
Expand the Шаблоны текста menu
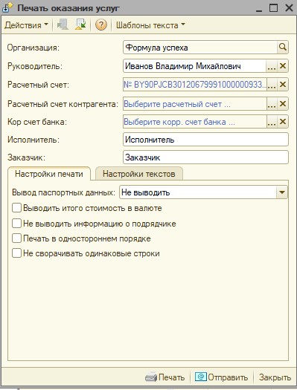150,25
